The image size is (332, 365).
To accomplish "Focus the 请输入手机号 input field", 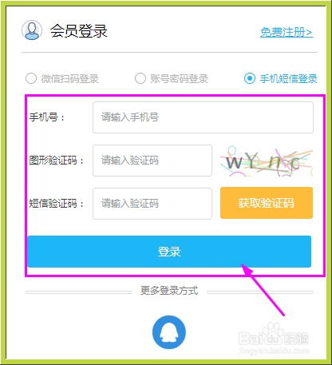I will [203, 117].
